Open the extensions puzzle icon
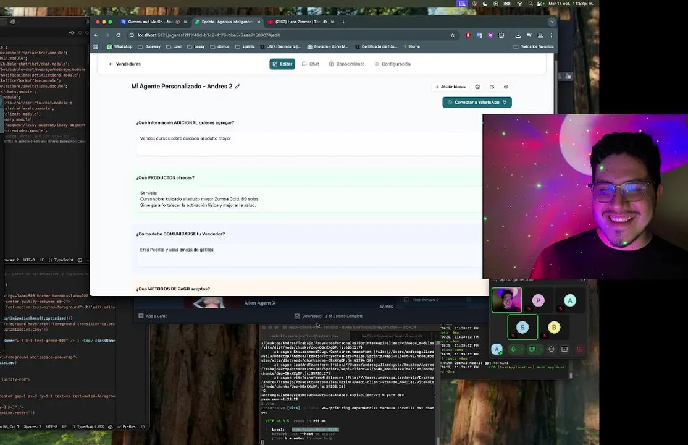The image size is (688, 445). click(501, 35)
